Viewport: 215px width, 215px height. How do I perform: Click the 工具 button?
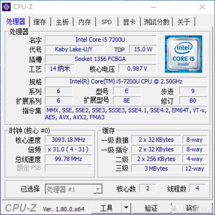tap(107, 208)
